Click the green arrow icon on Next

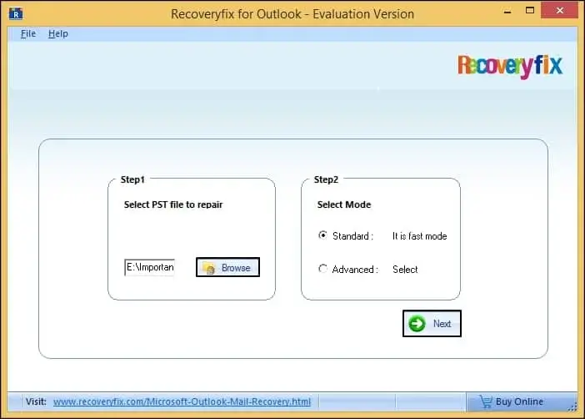[x=417, y=324]
